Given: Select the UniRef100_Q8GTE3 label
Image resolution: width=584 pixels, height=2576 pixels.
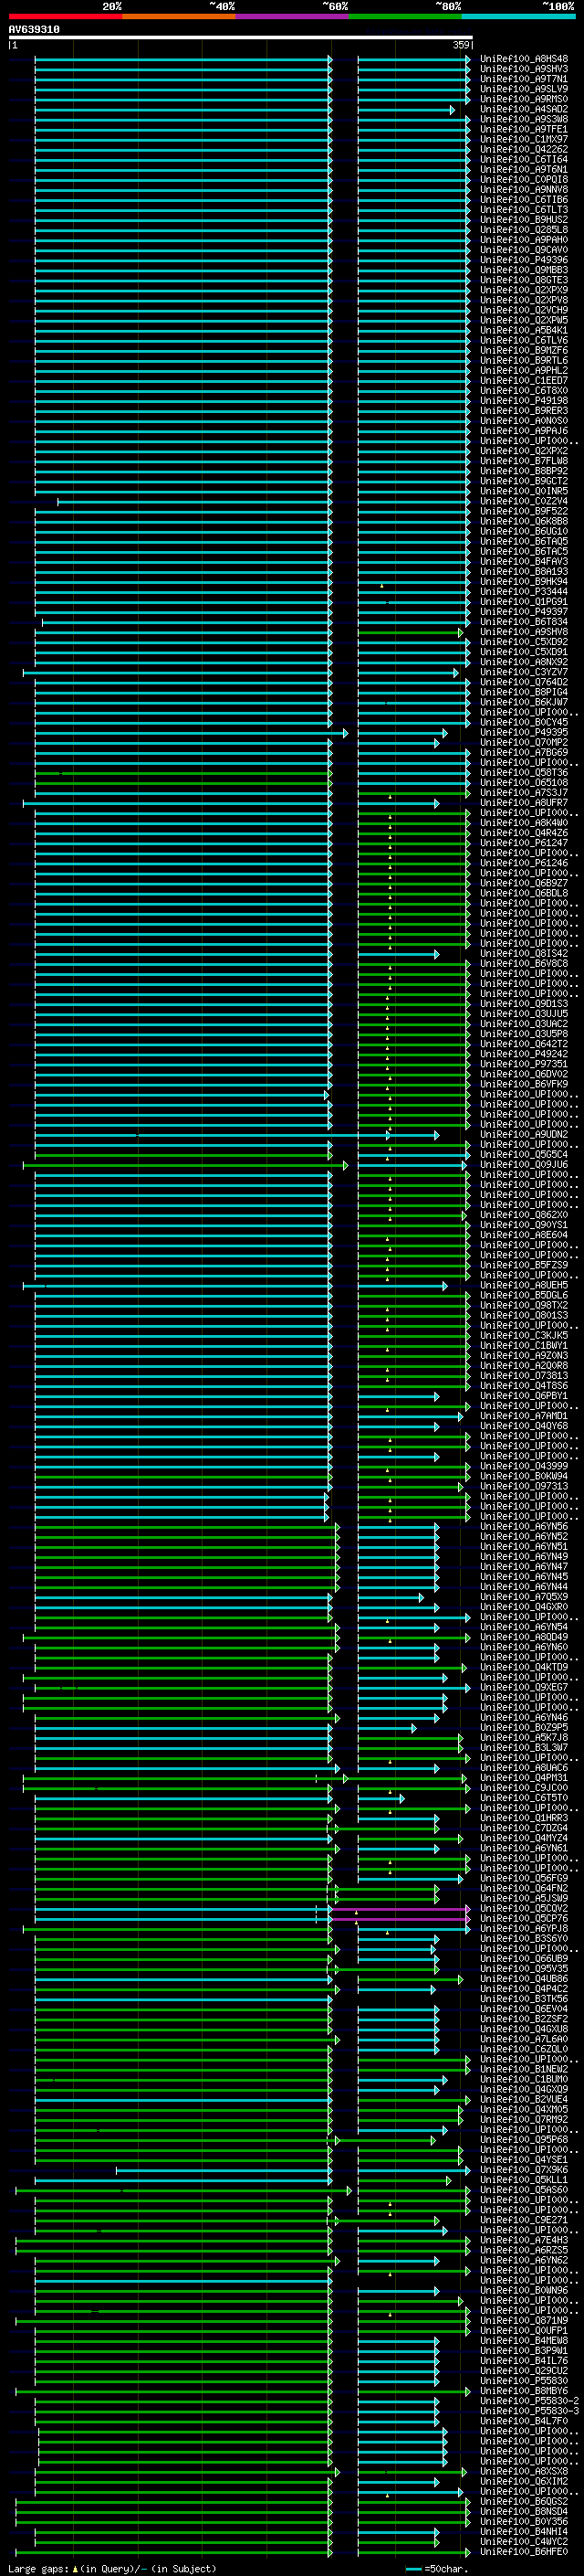Looking at the screenshot, I should point(524,280).
